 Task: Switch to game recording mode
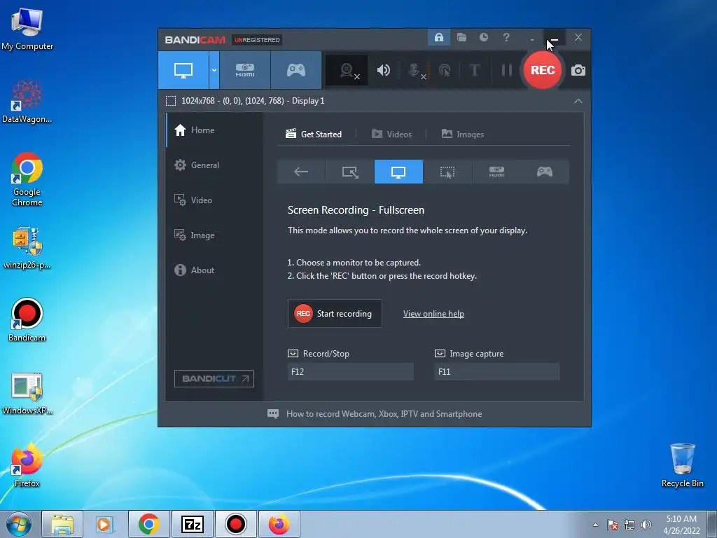[296, 70]
